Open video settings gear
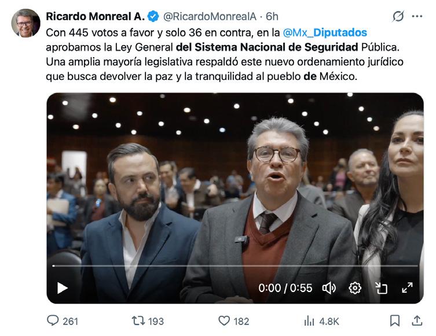Screen dimensions: 436x336 (355, 288)
